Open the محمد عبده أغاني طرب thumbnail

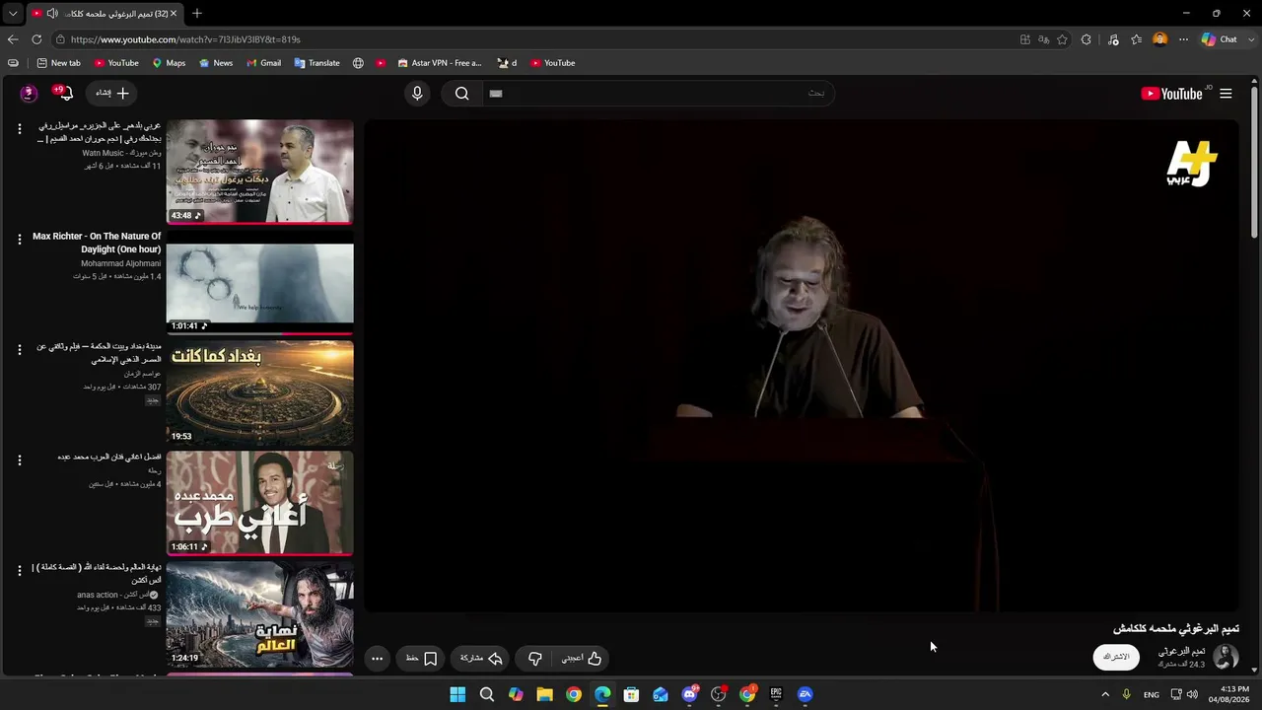tap(259, 504)
